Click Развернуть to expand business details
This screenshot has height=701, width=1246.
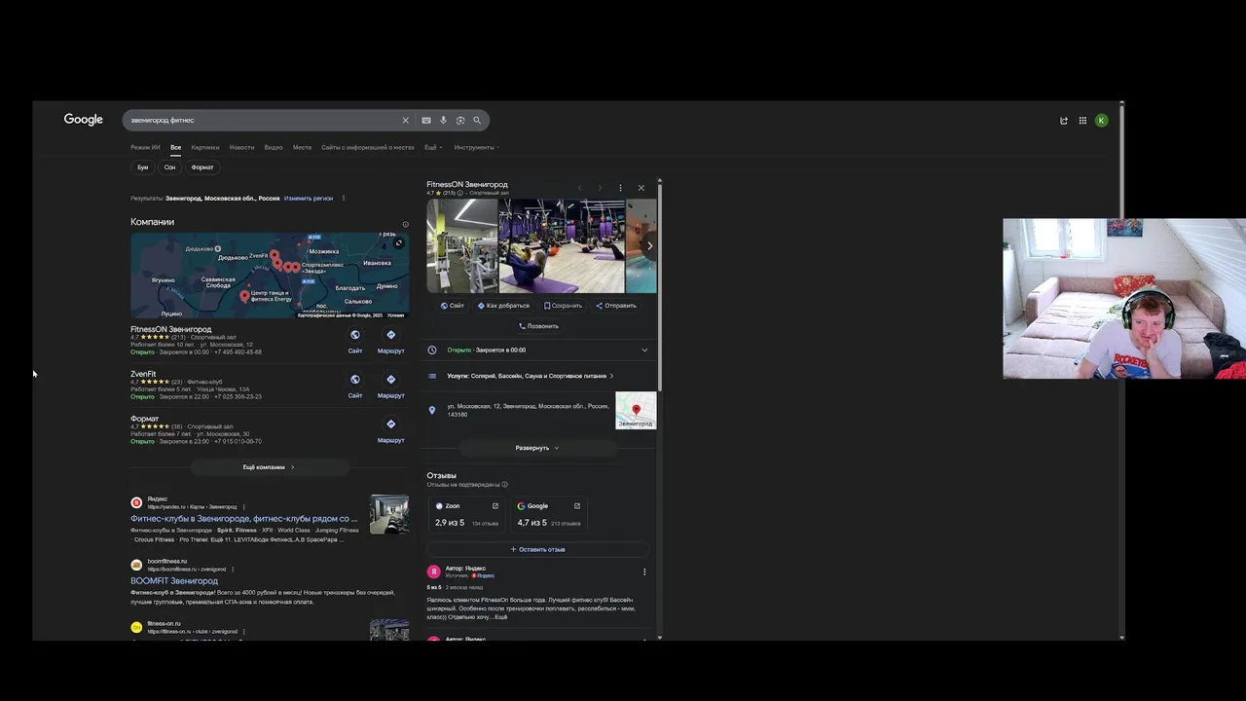pos(536,448)
